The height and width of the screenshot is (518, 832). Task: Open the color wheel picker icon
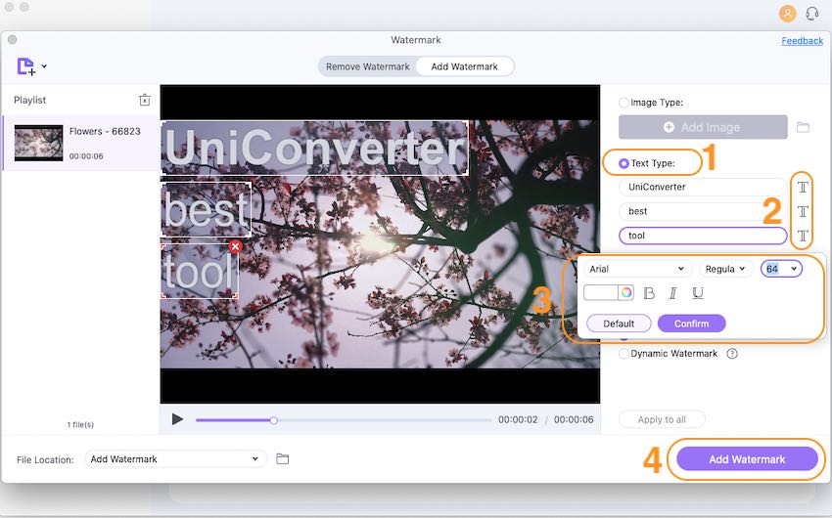tap(626, 292)
